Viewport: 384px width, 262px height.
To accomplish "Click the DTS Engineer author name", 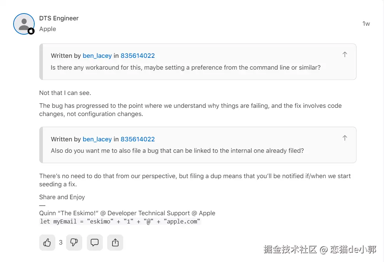I will (x=59, y=18).
